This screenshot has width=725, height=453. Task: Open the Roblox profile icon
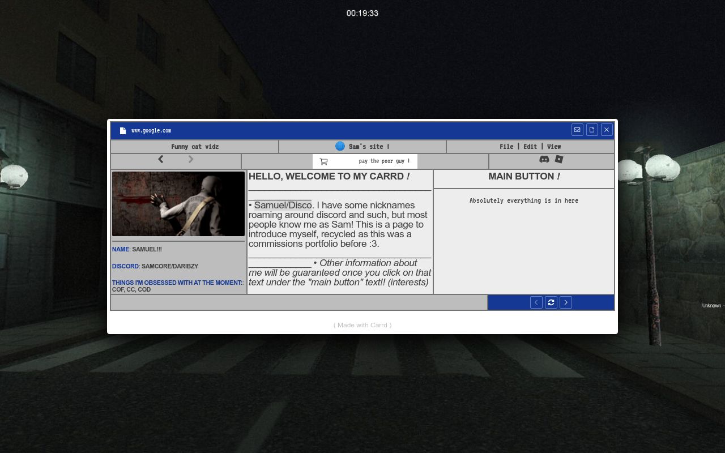[x=559, y=160]
